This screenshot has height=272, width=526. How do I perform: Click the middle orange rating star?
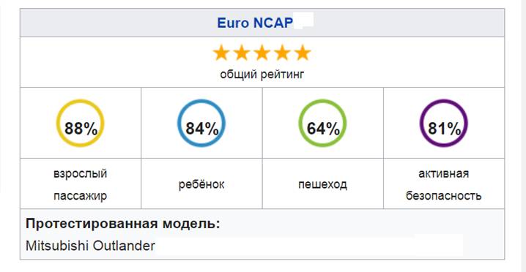pos(262,53)
